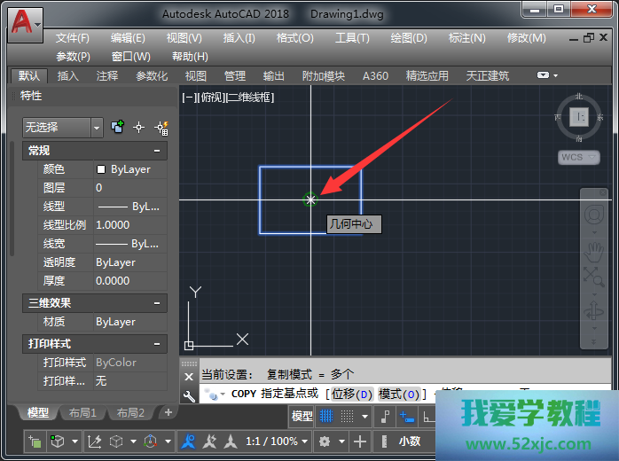Switch to the 布局1 layout tab
Viewport: 619px width, 461px height.
(82, 413)
